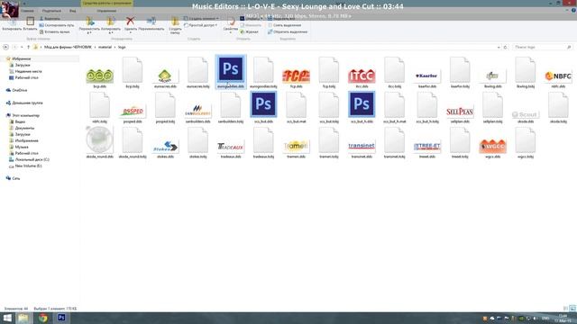Open Google Chrome from the taskbar
Screen dimensions: 577x324
click(43, 318)
